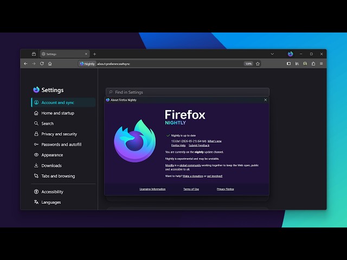Open Account and sync settings category
This screenshot has width=347, height=260.
point(63,102)
